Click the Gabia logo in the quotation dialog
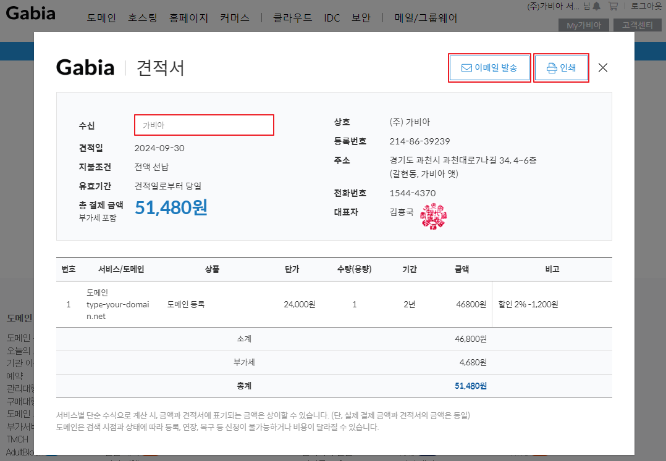Image resolution: width=666 pixels, height=461 pixels. pyautogui.click(x=85, y=67)
